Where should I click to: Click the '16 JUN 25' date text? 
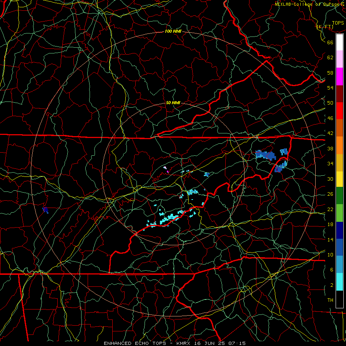(210, 343)
